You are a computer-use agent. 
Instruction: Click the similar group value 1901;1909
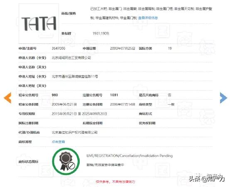101,34
